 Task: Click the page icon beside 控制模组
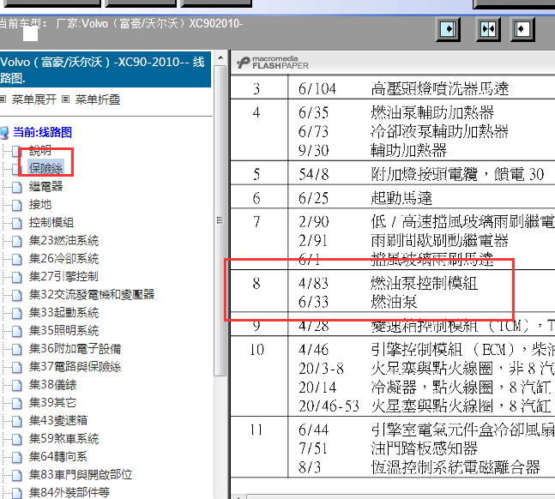point(16,223)
